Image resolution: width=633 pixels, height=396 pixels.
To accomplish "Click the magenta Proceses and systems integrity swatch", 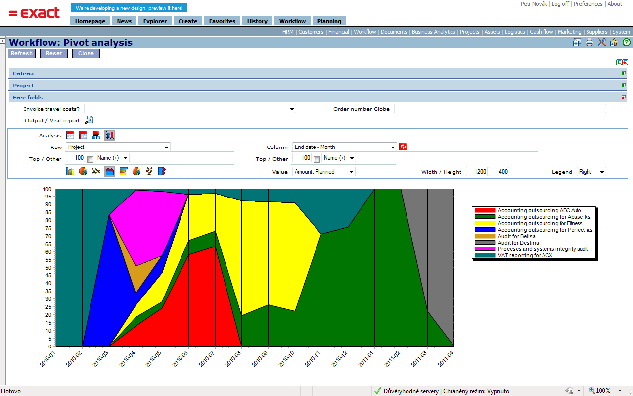I will pyautogui.click(x=484, y=249).
